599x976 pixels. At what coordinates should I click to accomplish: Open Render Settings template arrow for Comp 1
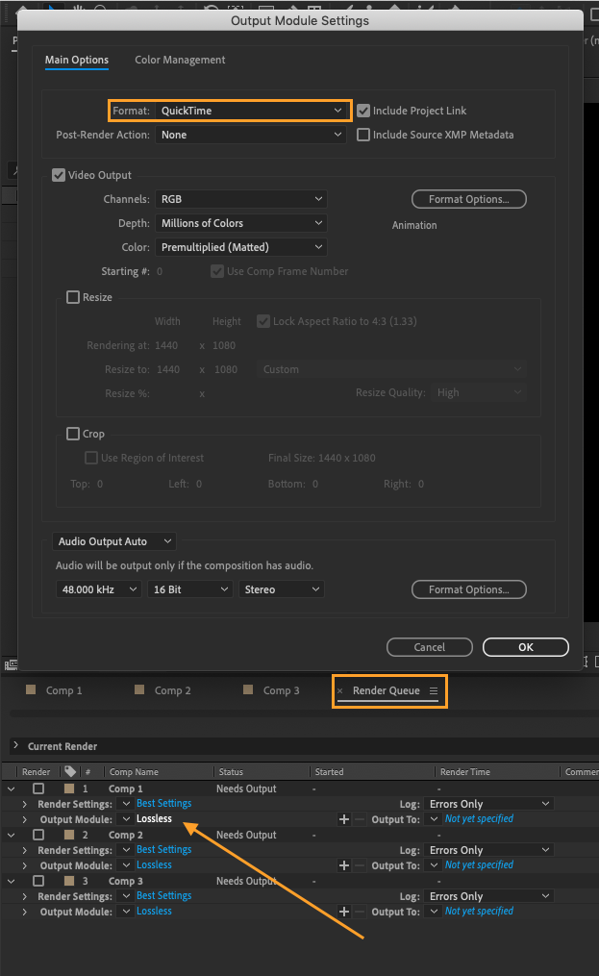(126, 804)
